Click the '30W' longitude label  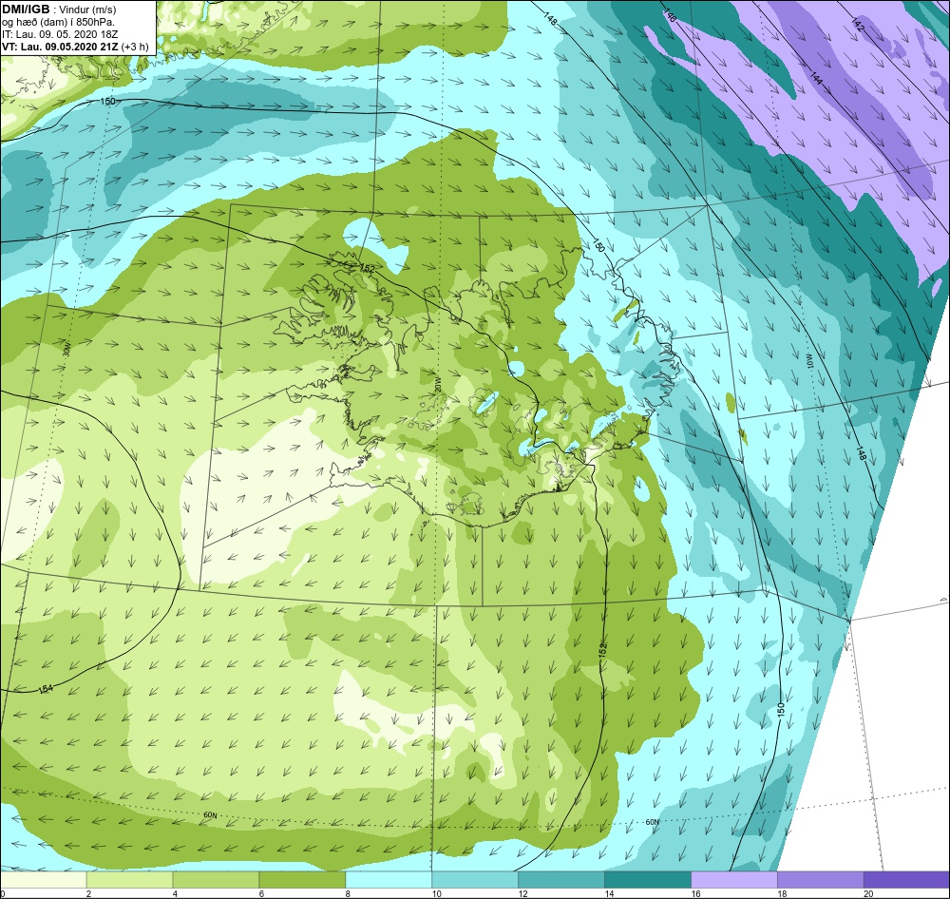tap(67, 350)
